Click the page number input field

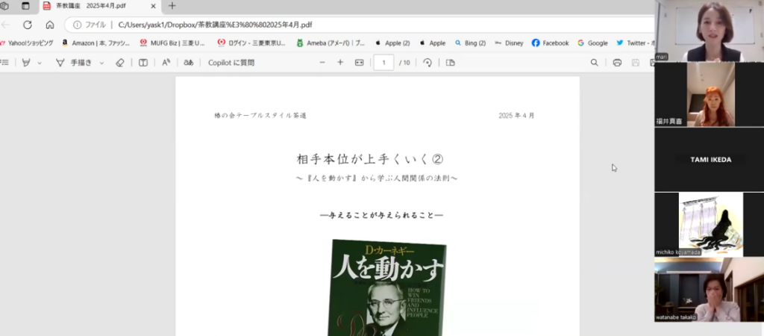click(x=384, y=63)
